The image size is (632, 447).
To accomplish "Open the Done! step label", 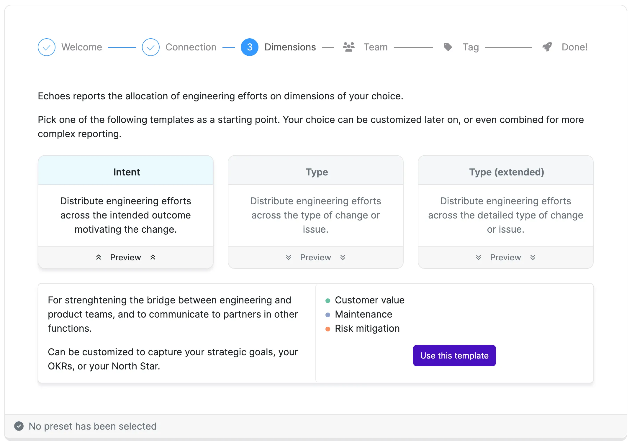I will (574, 47).
